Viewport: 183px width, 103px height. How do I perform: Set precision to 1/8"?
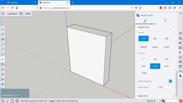pyautogui.click(x=144, y=66)
